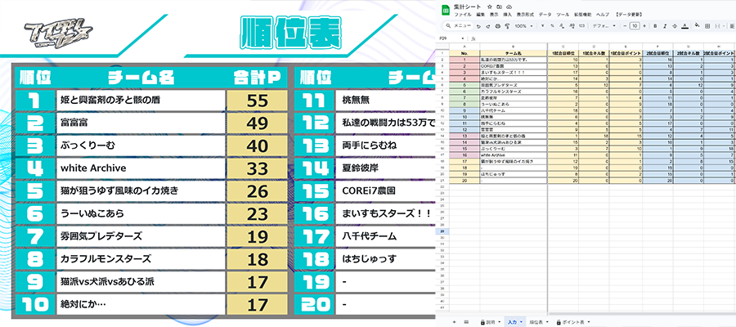Toggle italic formatting in the toolbar
This screenshot has height=327, width=736.
(x=665, y=26)
